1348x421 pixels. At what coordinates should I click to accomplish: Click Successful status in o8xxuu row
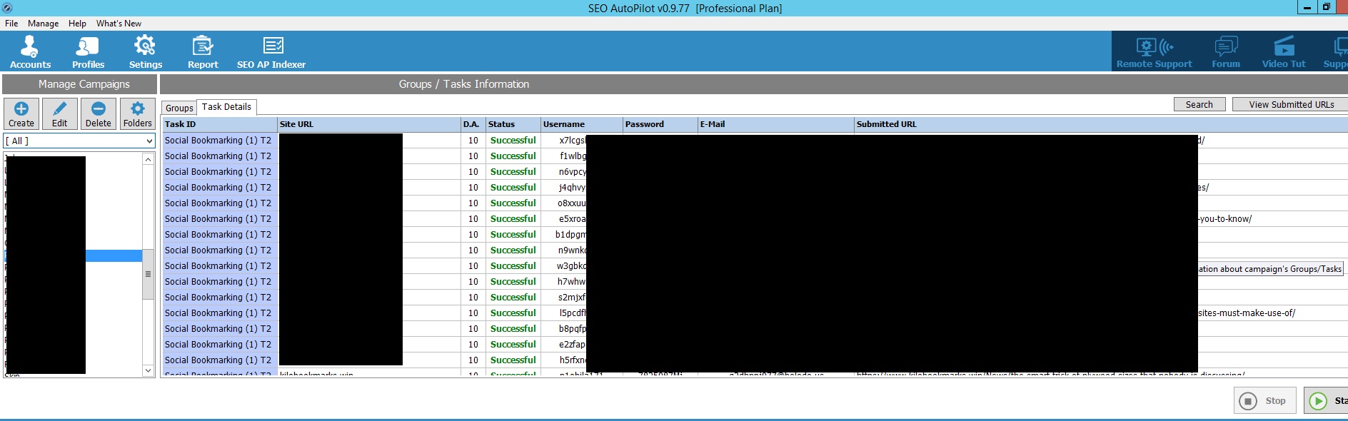tap(513, 203)
